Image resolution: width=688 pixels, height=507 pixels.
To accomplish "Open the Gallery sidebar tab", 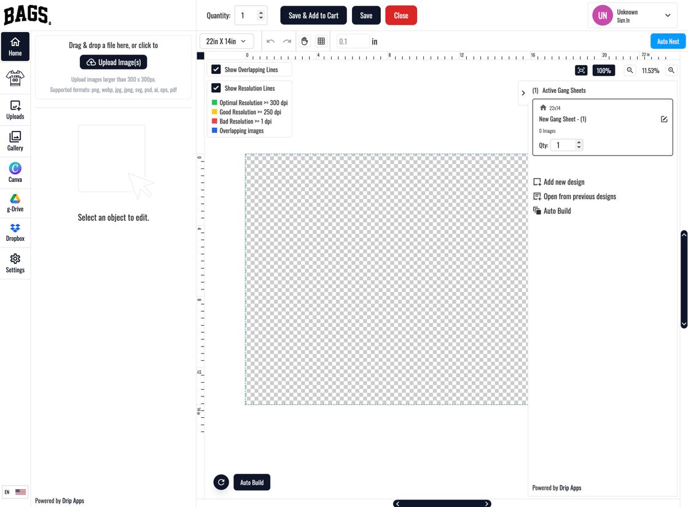I will [15, 141].
